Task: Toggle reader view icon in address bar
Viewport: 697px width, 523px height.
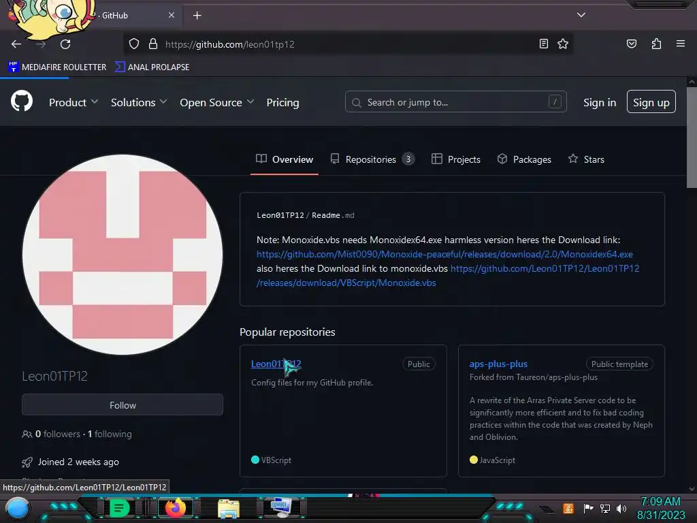Action: click(543, 44)
